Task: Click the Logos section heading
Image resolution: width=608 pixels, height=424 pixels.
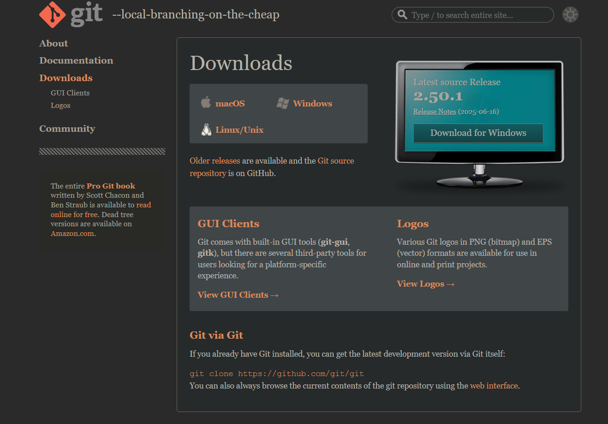Action: pos(413,224)
